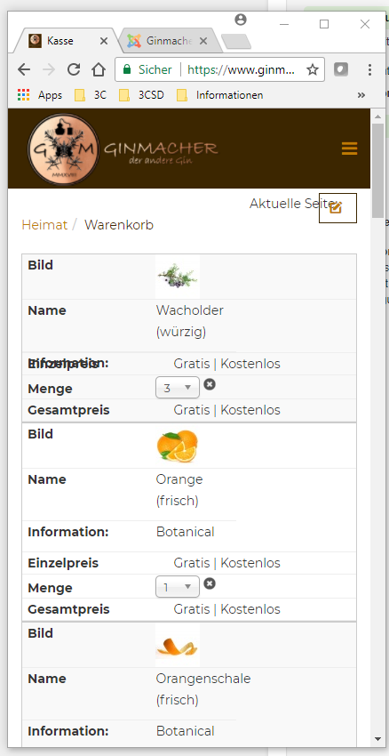Viewport: 389px width, 756px height.
Task: Open the hamburger navigation menu
Action: point(350,149)
